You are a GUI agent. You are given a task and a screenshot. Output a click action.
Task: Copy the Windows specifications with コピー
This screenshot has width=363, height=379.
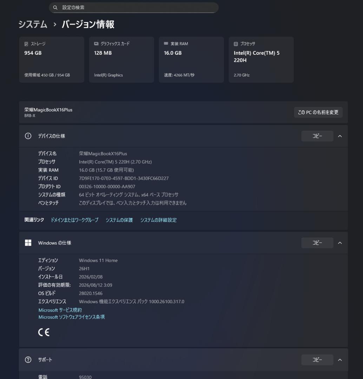coord(317,242)
